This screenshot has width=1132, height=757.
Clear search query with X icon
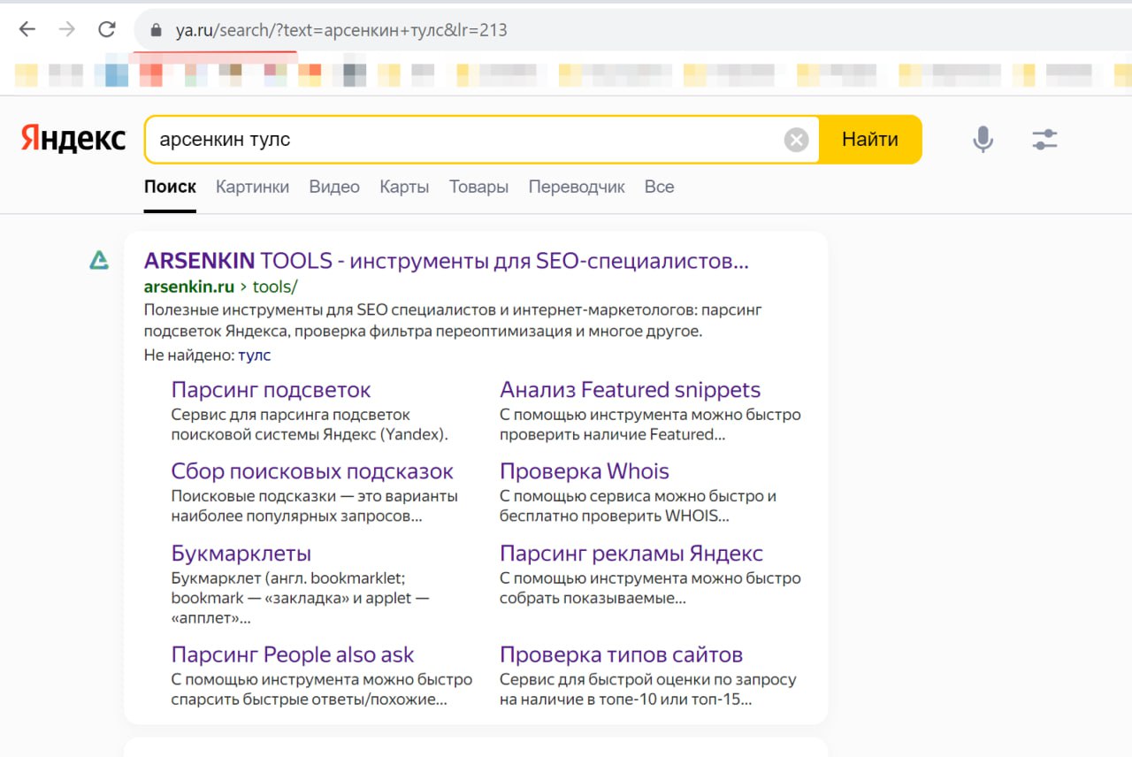797,140
